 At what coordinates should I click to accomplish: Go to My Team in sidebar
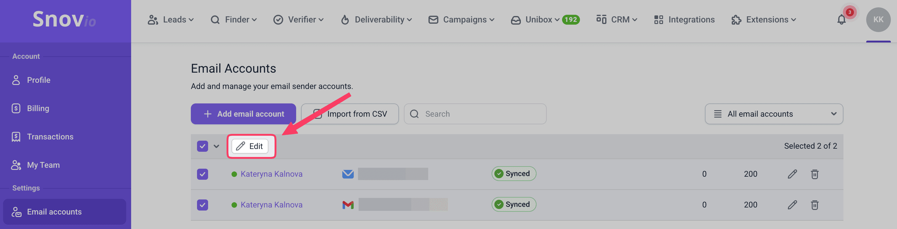(x=43, y=165)
